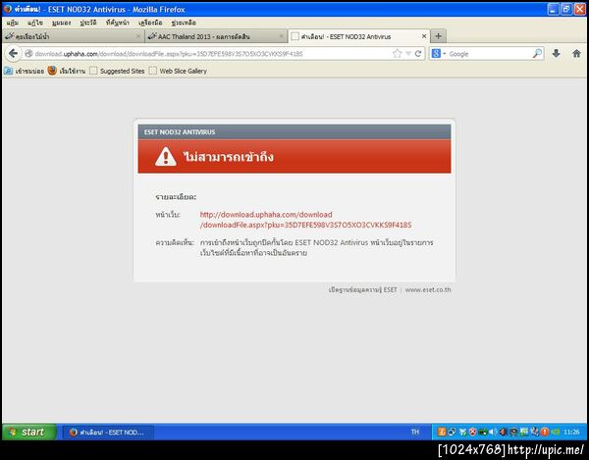589x460 pixels.
Task: Show the address bar history dropdown arrow
Action: pos(408,54)
